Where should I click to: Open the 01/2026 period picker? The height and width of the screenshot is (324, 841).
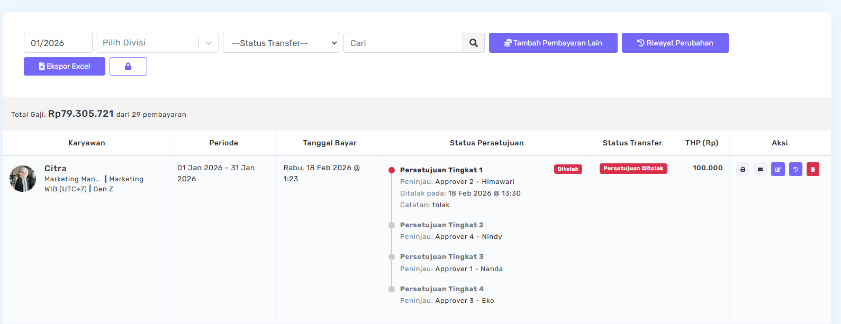point(58,43)
